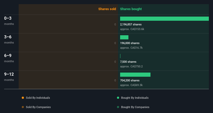The height and width of the screenshot is (113, 213).
Task: Click the sold 0 in the 0–3 months row
Action: coord(115,24)
